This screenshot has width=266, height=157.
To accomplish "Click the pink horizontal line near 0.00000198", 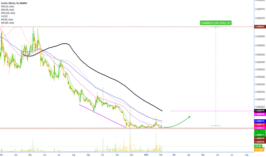I will pyautogui.click(x=212, y=111).
